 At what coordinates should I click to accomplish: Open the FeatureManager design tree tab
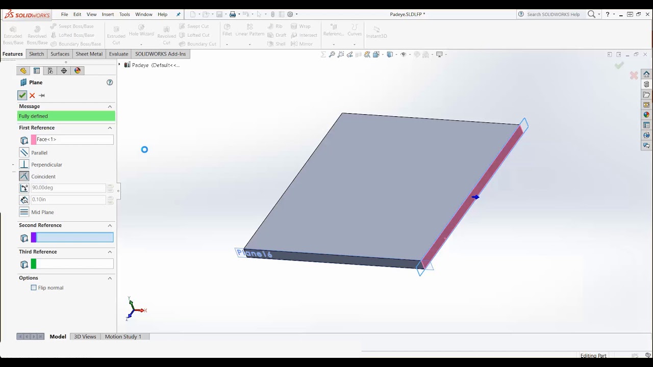(23, 71)
